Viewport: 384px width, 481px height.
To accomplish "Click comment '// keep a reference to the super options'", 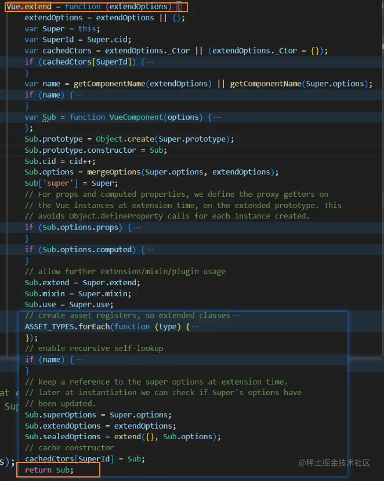I will tap(156, 382).
